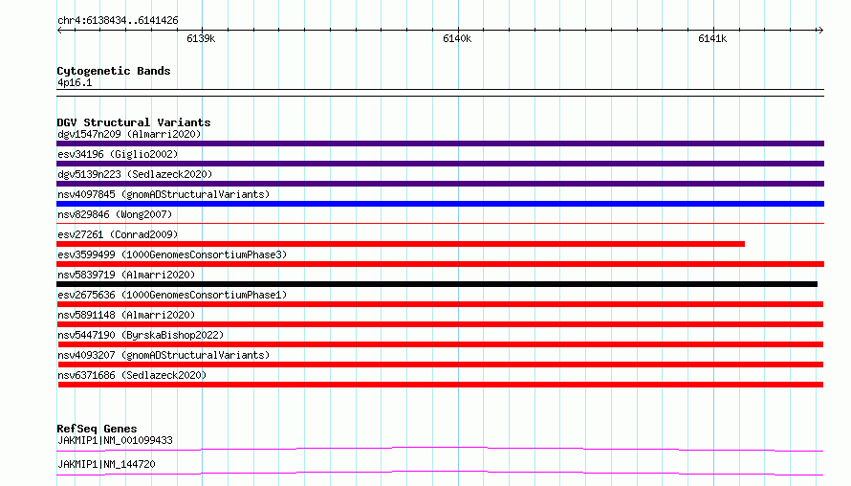Open variant dgv1547n209 (Almarri2020) label
This screenshot has width=851, height=486.
coord(129,134)
